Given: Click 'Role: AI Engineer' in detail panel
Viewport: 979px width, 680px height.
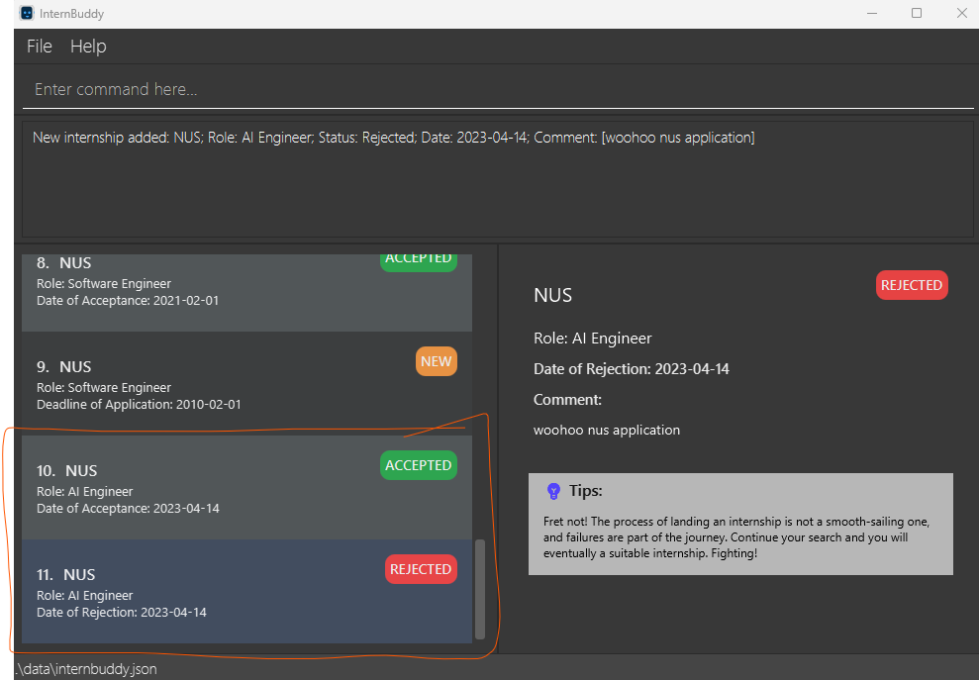Looking at the screenshot, I should (x=593, y=339).
